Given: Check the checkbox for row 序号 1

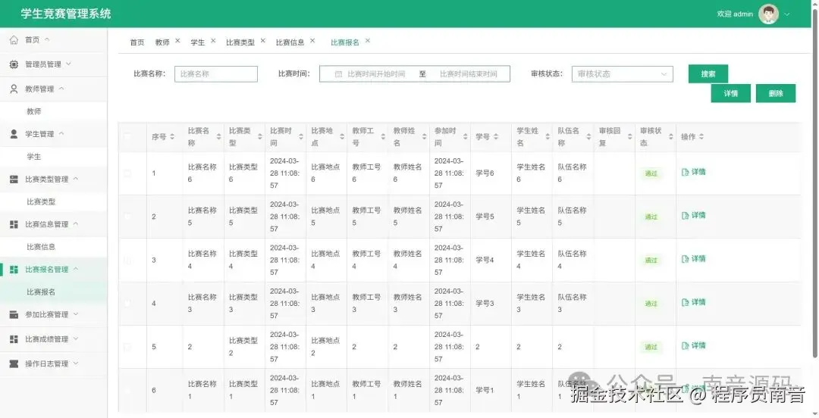Looking at the screenshot, I should point(127,173).
